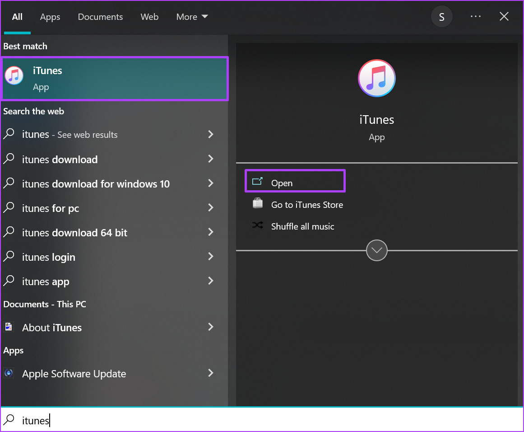Viewport: 524px width, 432px height.
Task: Click the Apple Software Update icon
Action: (9, 373)
